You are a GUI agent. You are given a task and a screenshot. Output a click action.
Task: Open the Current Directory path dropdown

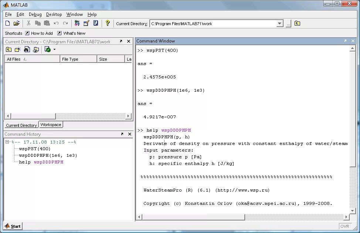[280, 24]
